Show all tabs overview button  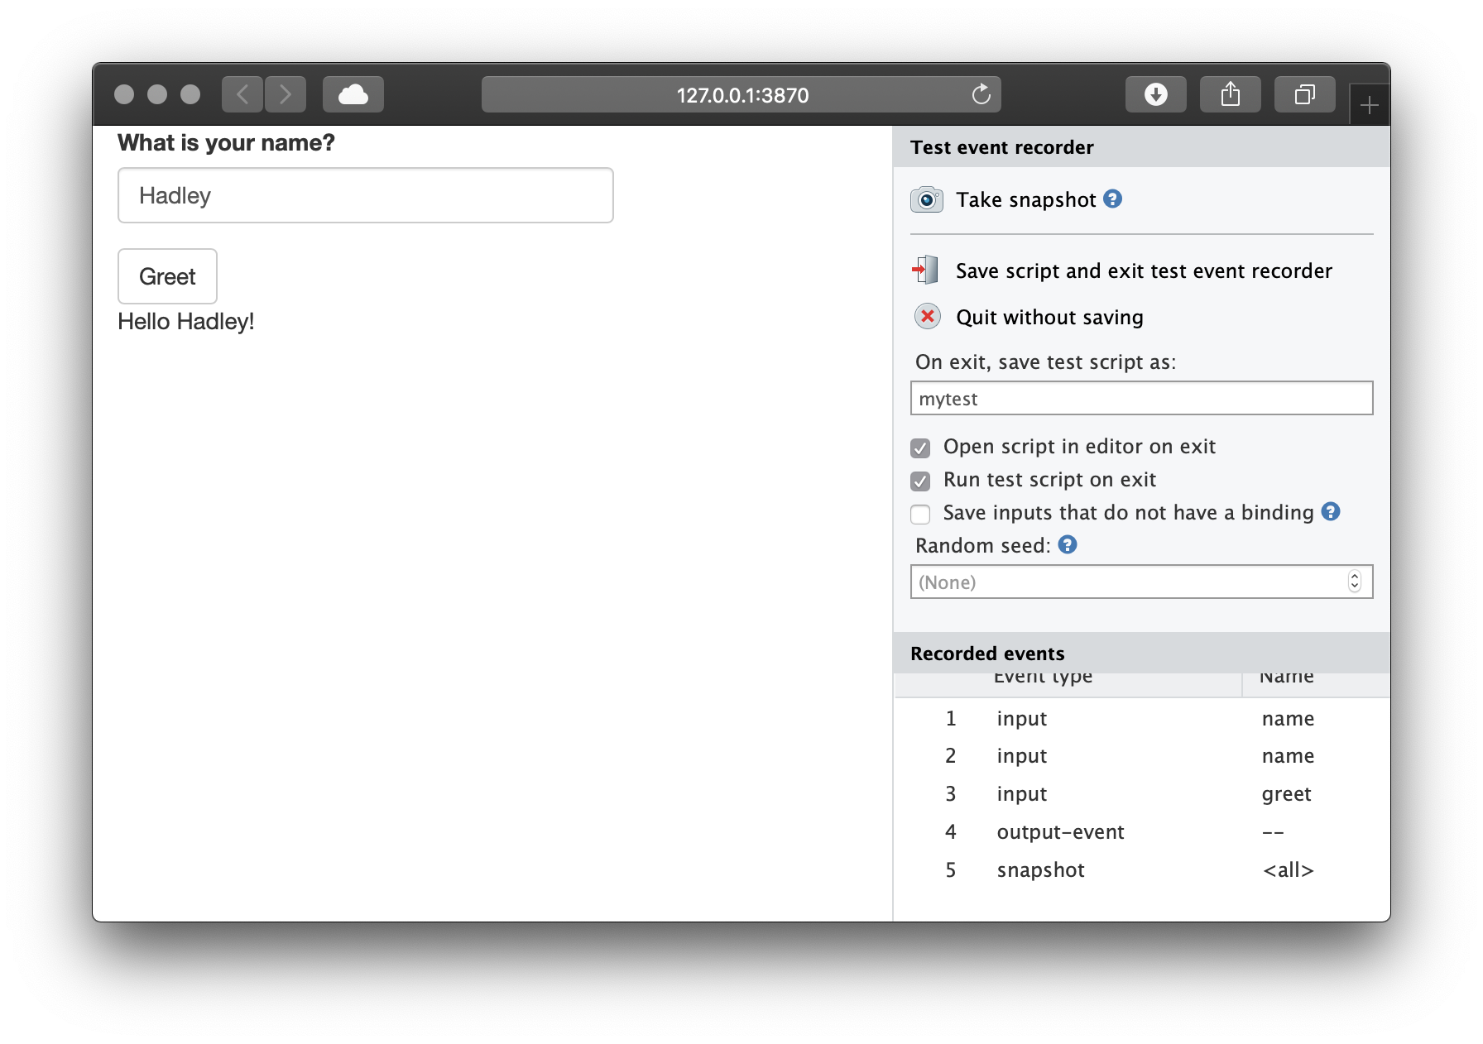1304,94
